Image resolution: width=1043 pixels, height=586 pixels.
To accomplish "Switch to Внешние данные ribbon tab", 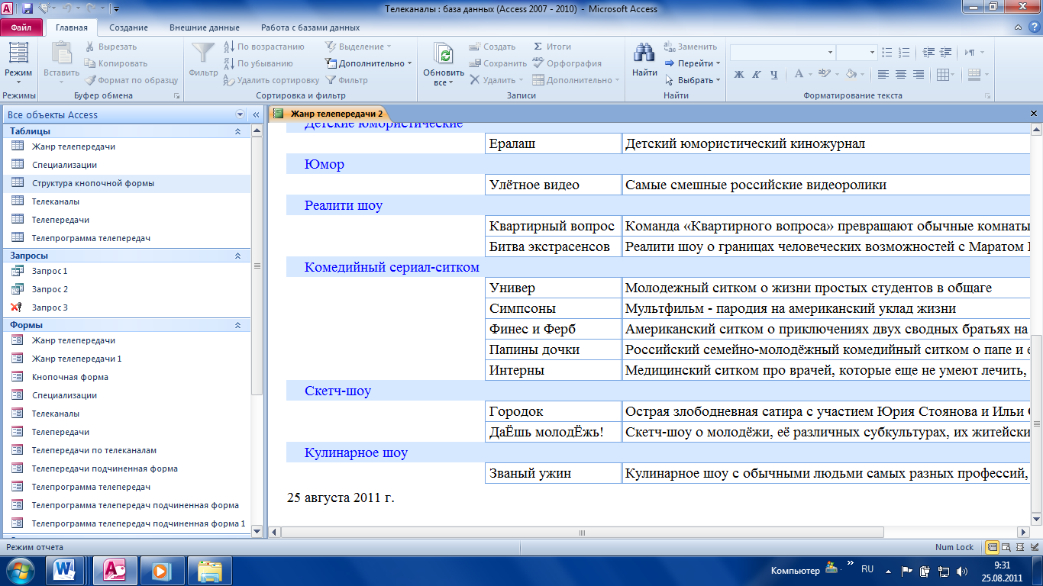I will click(204, 27).
